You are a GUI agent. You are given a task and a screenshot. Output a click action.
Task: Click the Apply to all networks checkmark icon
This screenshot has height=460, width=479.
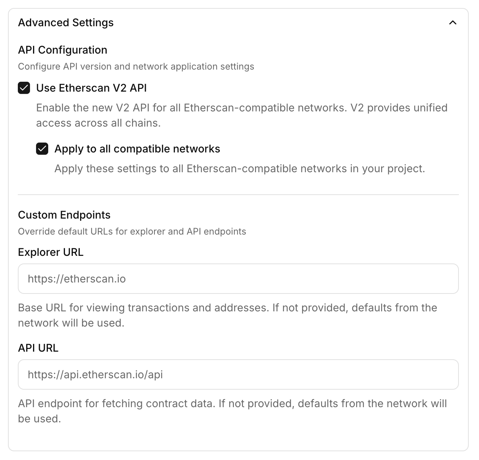point(42,149)
